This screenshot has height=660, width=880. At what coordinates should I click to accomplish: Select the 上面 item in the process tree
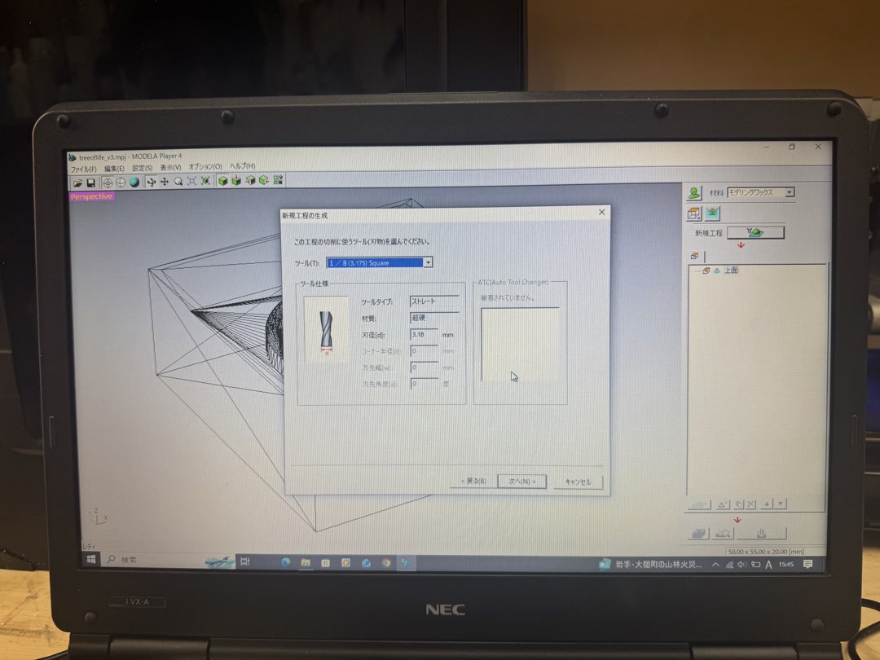[731, 270]
